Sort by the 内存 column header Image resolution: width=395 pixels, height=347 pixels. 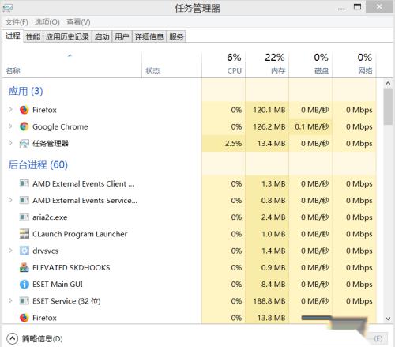click(x=267, y=64)
